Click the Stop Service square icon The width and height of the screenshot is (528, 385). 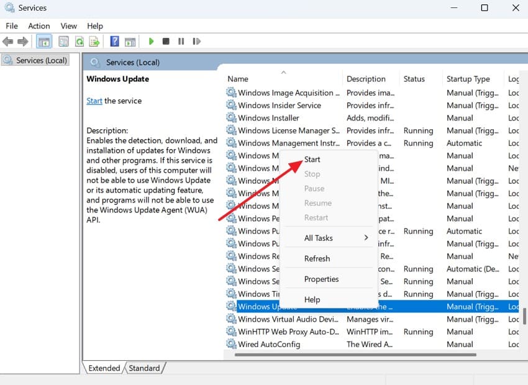166,42
